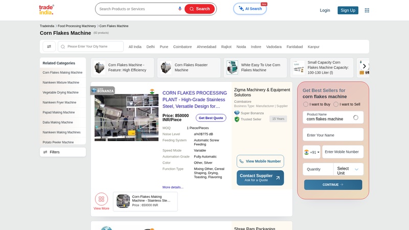Filter listings by Kanpur

pos(313,47)
